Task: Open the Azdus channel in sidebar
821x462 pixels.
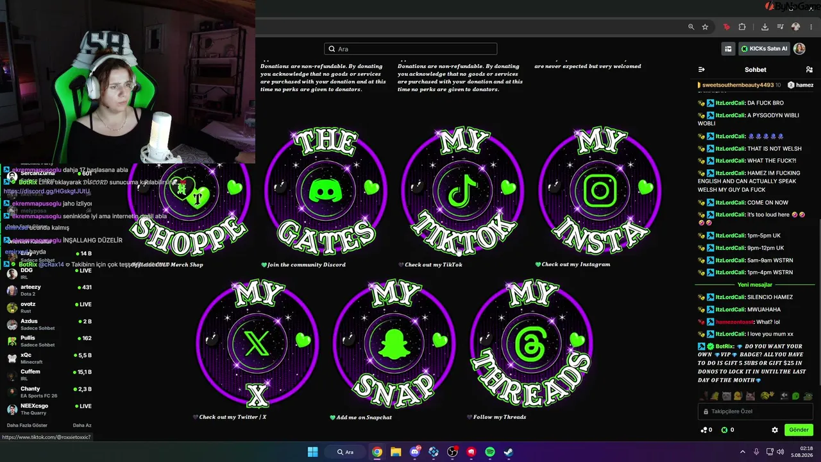Action: tap(49, 324)
